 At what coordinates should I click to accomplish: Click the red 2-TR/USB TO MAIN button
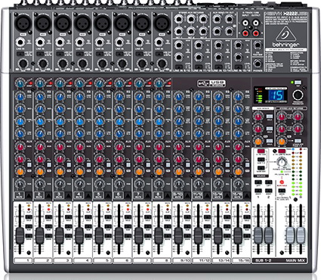point(282,151)
